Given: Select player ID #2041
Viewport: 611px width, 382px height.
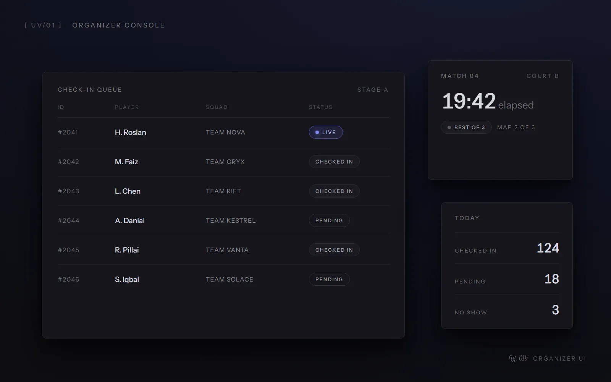Looking at the screenshot, I should point(68,132).
